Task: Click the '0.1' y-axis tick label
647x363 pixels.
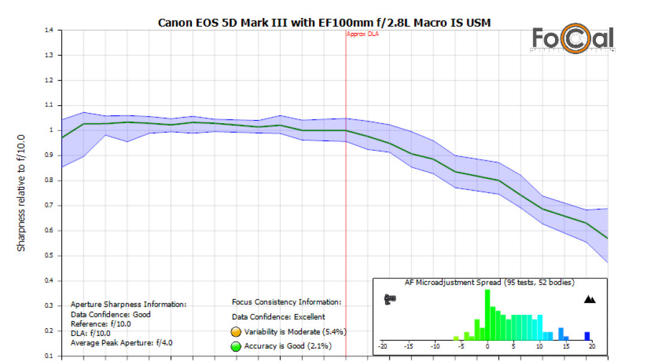Action: (x=49, y=356)
